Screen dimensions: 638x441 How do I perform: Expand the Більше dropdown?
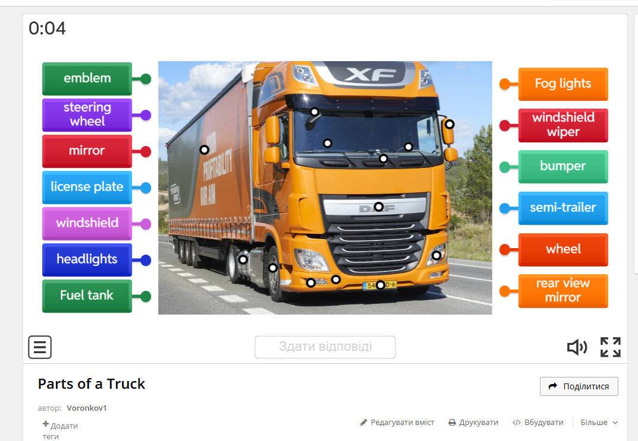click(x=599, y=423)
